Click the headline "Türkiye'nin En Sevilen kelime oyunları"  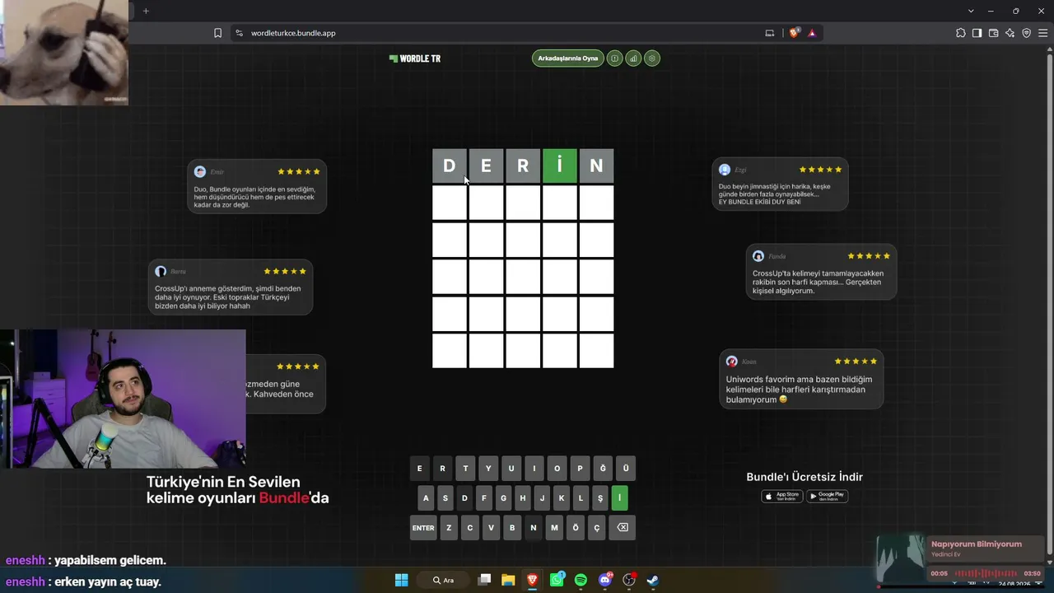pos(237,489)
